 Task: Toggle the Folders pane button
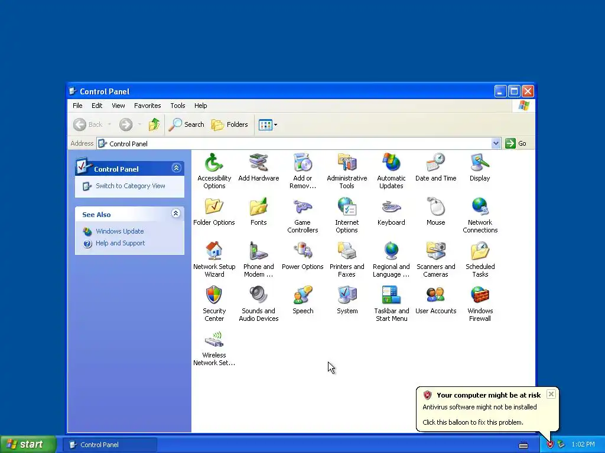point(230,124)
